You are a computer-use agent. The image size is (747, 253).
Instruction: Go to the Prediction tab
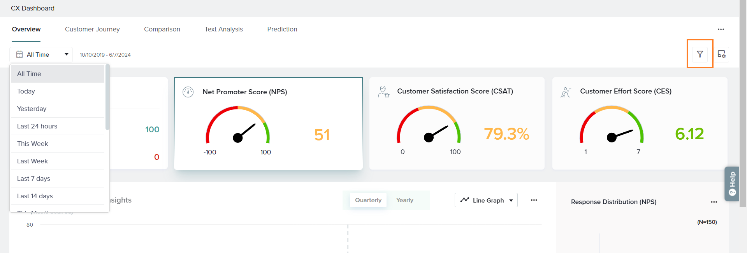click(282, 29)
